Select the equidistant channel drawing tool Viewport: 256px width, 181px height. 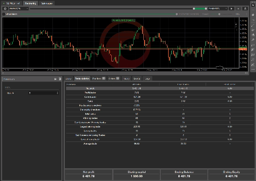click(x=253, y=30)
